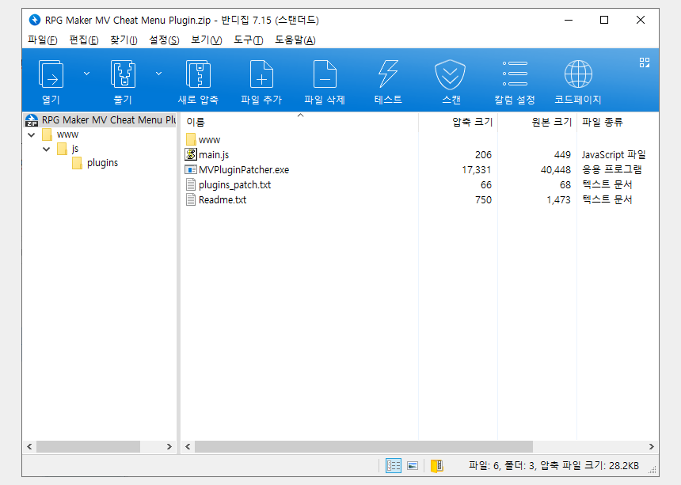Sort files by the 이름 column header
Viewport: 681px width, 485px height.
pos(193,119)
